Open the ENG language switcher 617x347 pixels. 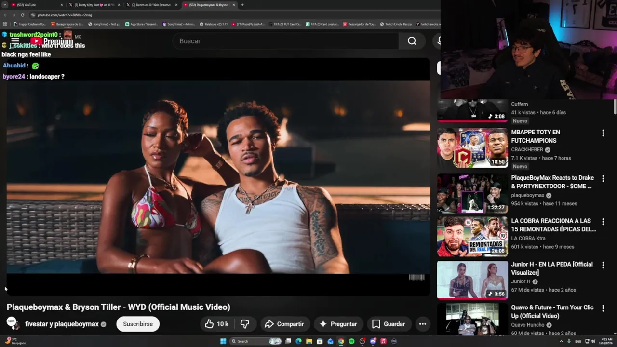click(578, 341)
